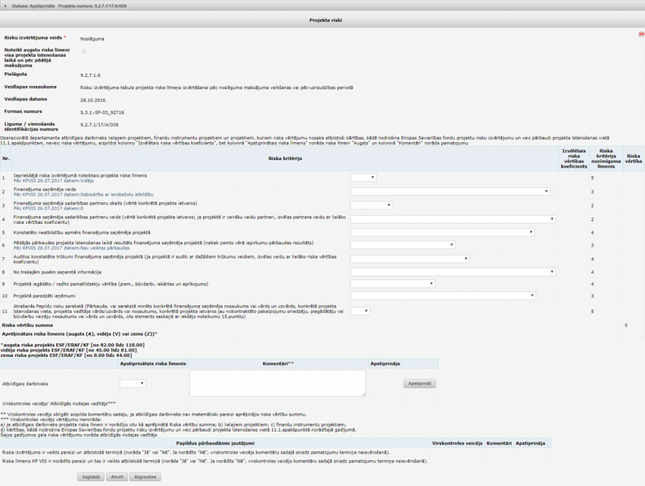Open dropdown for audit deficiencies row 7

(x=410, y=259)
